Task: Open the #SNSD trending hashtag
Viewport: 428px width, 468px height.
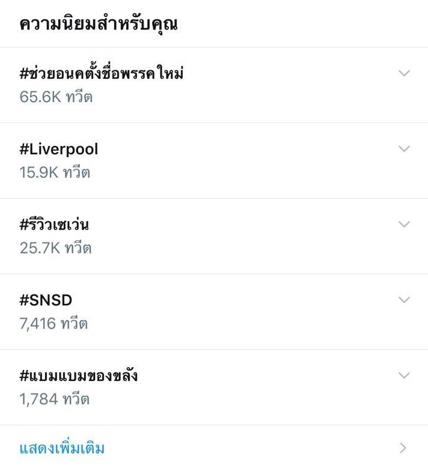Action: [x=46, y=300]
